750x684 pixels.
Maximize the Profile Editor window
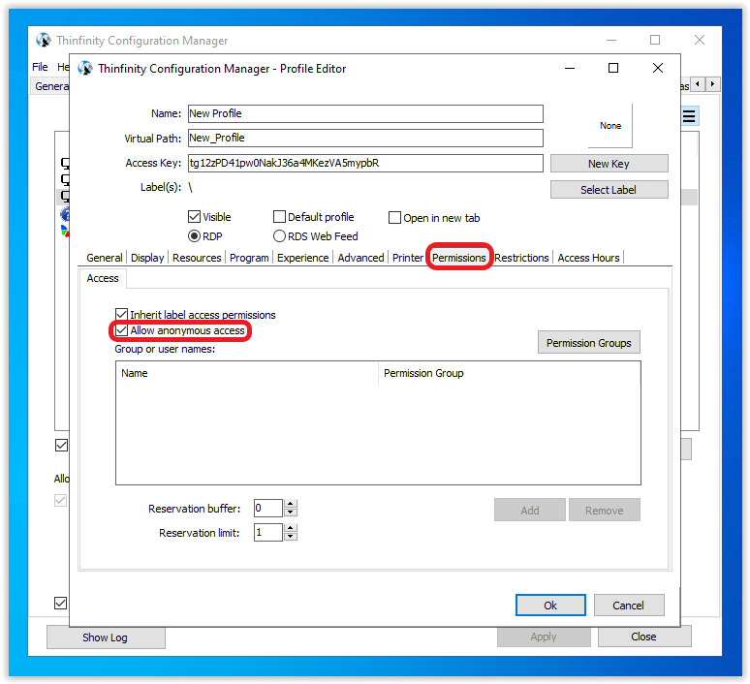point(613,68)
